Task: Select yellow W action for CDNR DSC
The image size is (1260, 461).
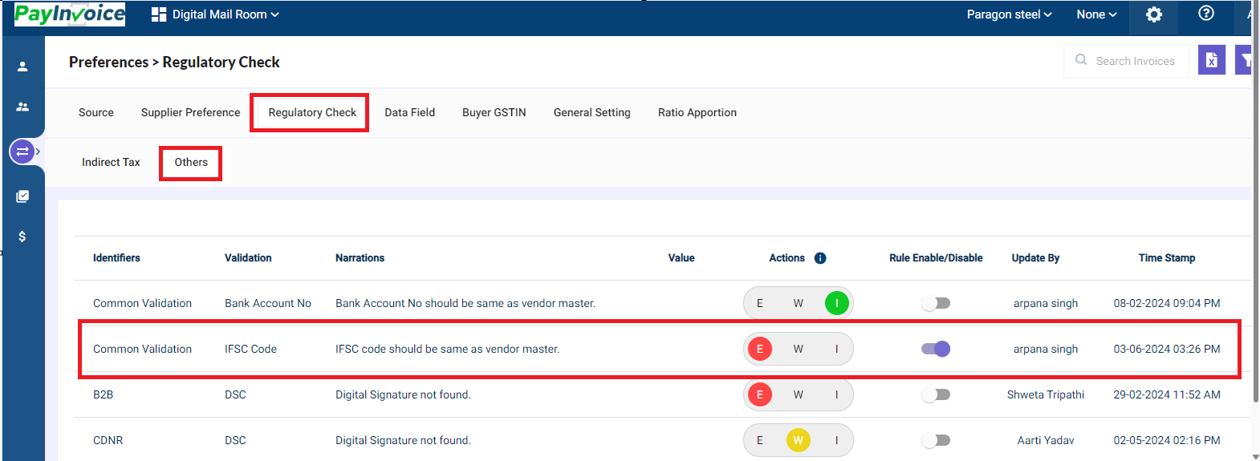Action: tap(799, 440)
